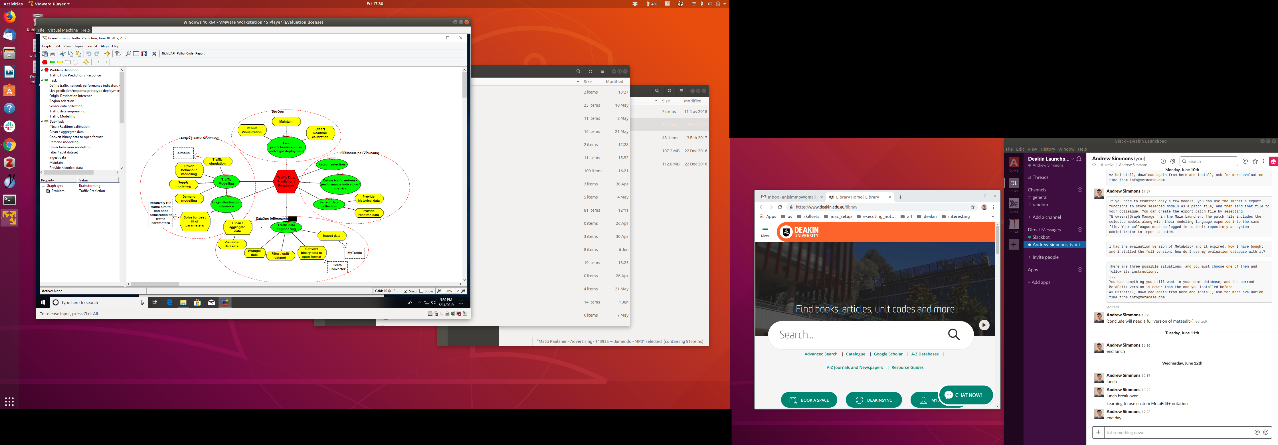The height and width of the screenshot is (445, 1278).
Task: Click the Print icon in MetaEdit+ toolbar
Action: [x=52, y=54]
